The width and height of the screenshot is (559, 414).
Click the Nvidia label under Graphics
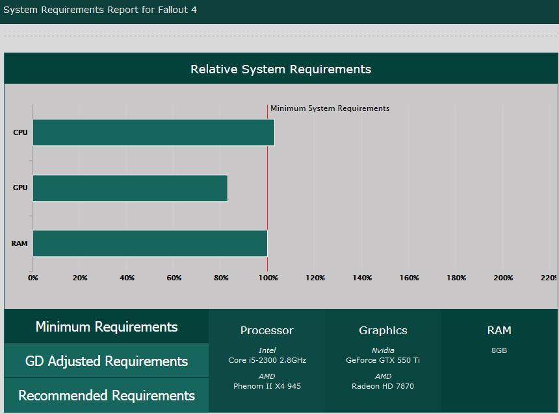[383, 350]
